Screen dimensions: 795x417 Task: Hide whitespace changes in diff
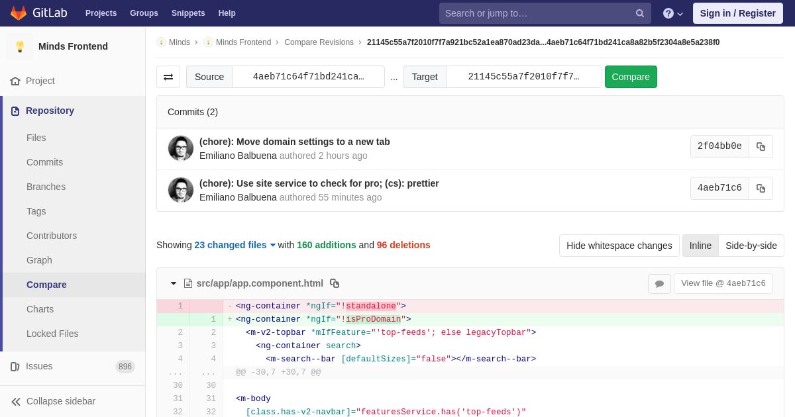(619, 246)
